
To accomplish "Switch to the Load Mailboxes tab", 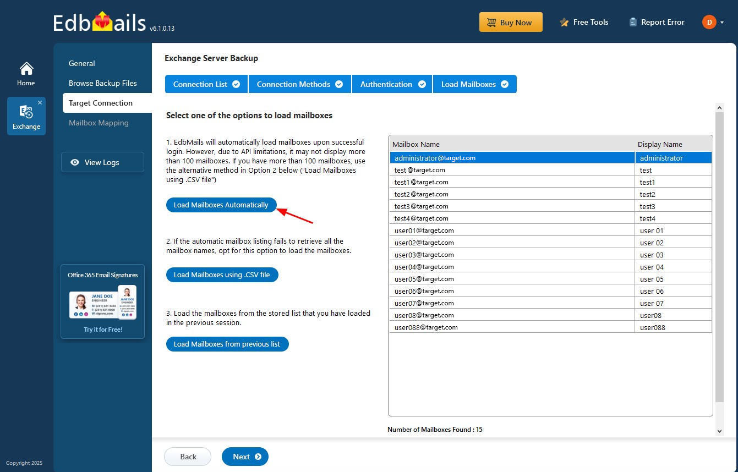I will [x=475, y=84].
